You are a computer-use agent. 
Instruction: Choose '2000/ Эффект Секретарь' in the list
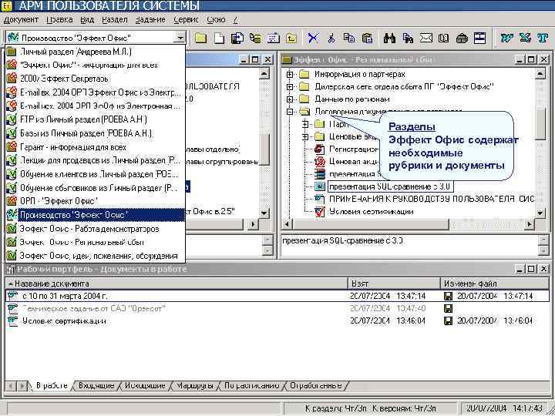click(x=96, y=79)
